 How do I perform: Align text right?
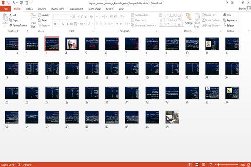[105, 24]
